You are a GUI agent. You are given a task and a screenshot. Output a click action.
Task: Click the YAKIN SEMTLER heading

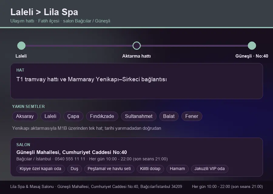(x=29, y=106)
